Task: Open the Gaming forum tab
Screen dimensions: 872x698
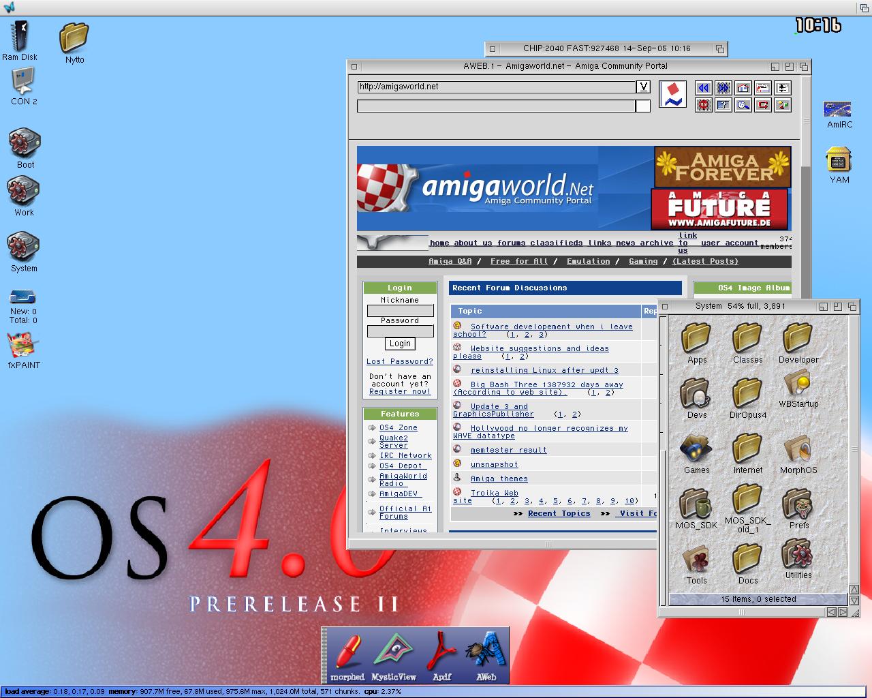Action: coord(643,261)
